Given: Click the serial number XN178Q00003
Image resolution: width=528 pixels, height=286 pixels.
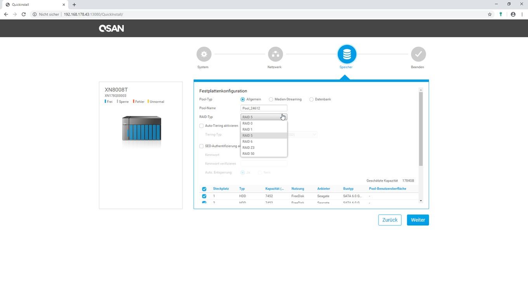Looking at the screenshot, I should coord(115,96).
